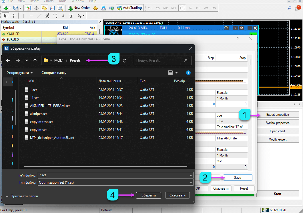
Task: Select the copylot.set file
Action: 38,130
